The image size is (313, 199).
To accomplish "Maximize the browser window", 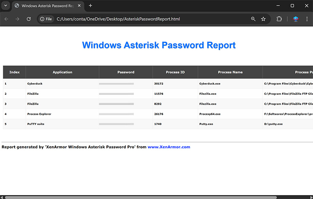I will (292, 5).
